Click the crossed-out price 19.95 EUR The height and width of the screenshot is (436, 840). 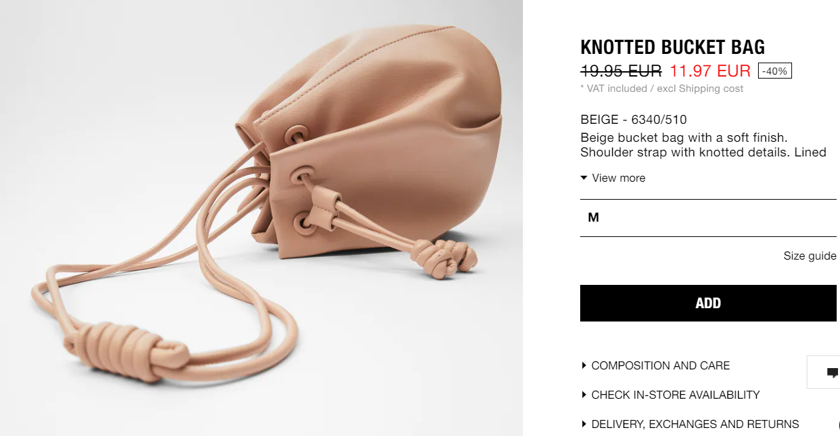[x=621, y=71]
